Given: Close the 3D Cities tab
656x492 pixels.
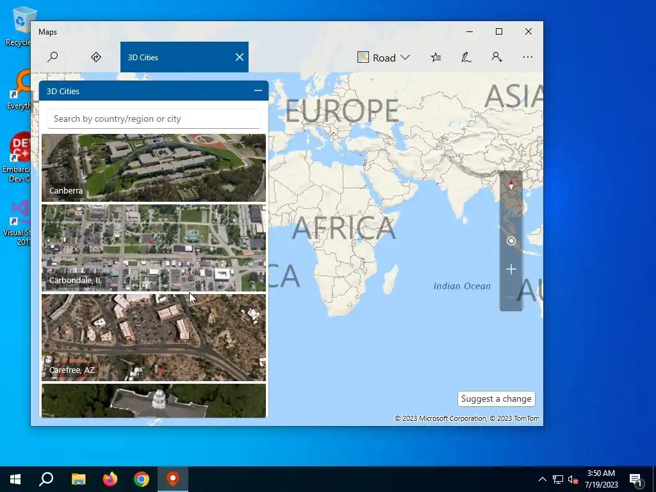Looking at the screenshot, I should pos(240,57).
